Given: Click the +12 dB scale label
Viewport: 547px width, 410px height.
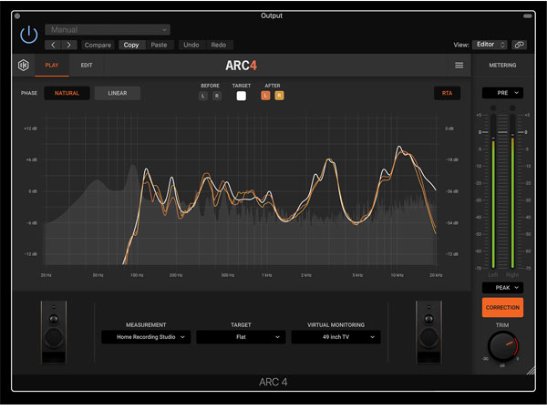Looking at the screenshot, I should coord(30,128).
